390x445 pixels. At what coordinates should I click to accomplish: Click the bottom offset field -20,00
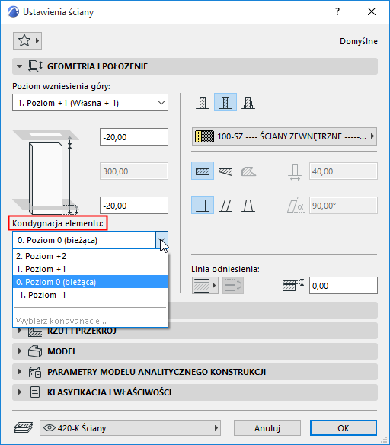(x=134, y=206)
